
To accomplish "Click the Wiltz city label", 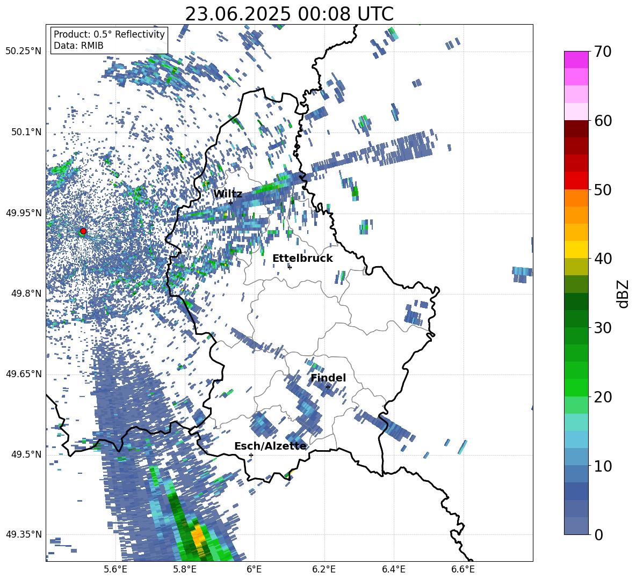I will point(228,194).
